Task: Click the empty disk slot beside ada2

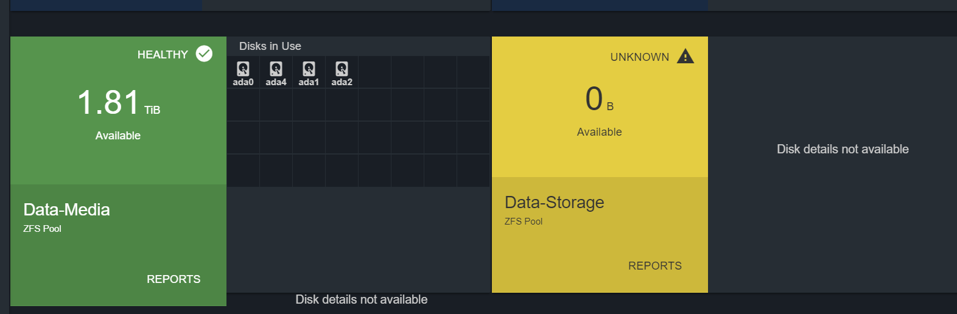Action: [x=374, y=72]
